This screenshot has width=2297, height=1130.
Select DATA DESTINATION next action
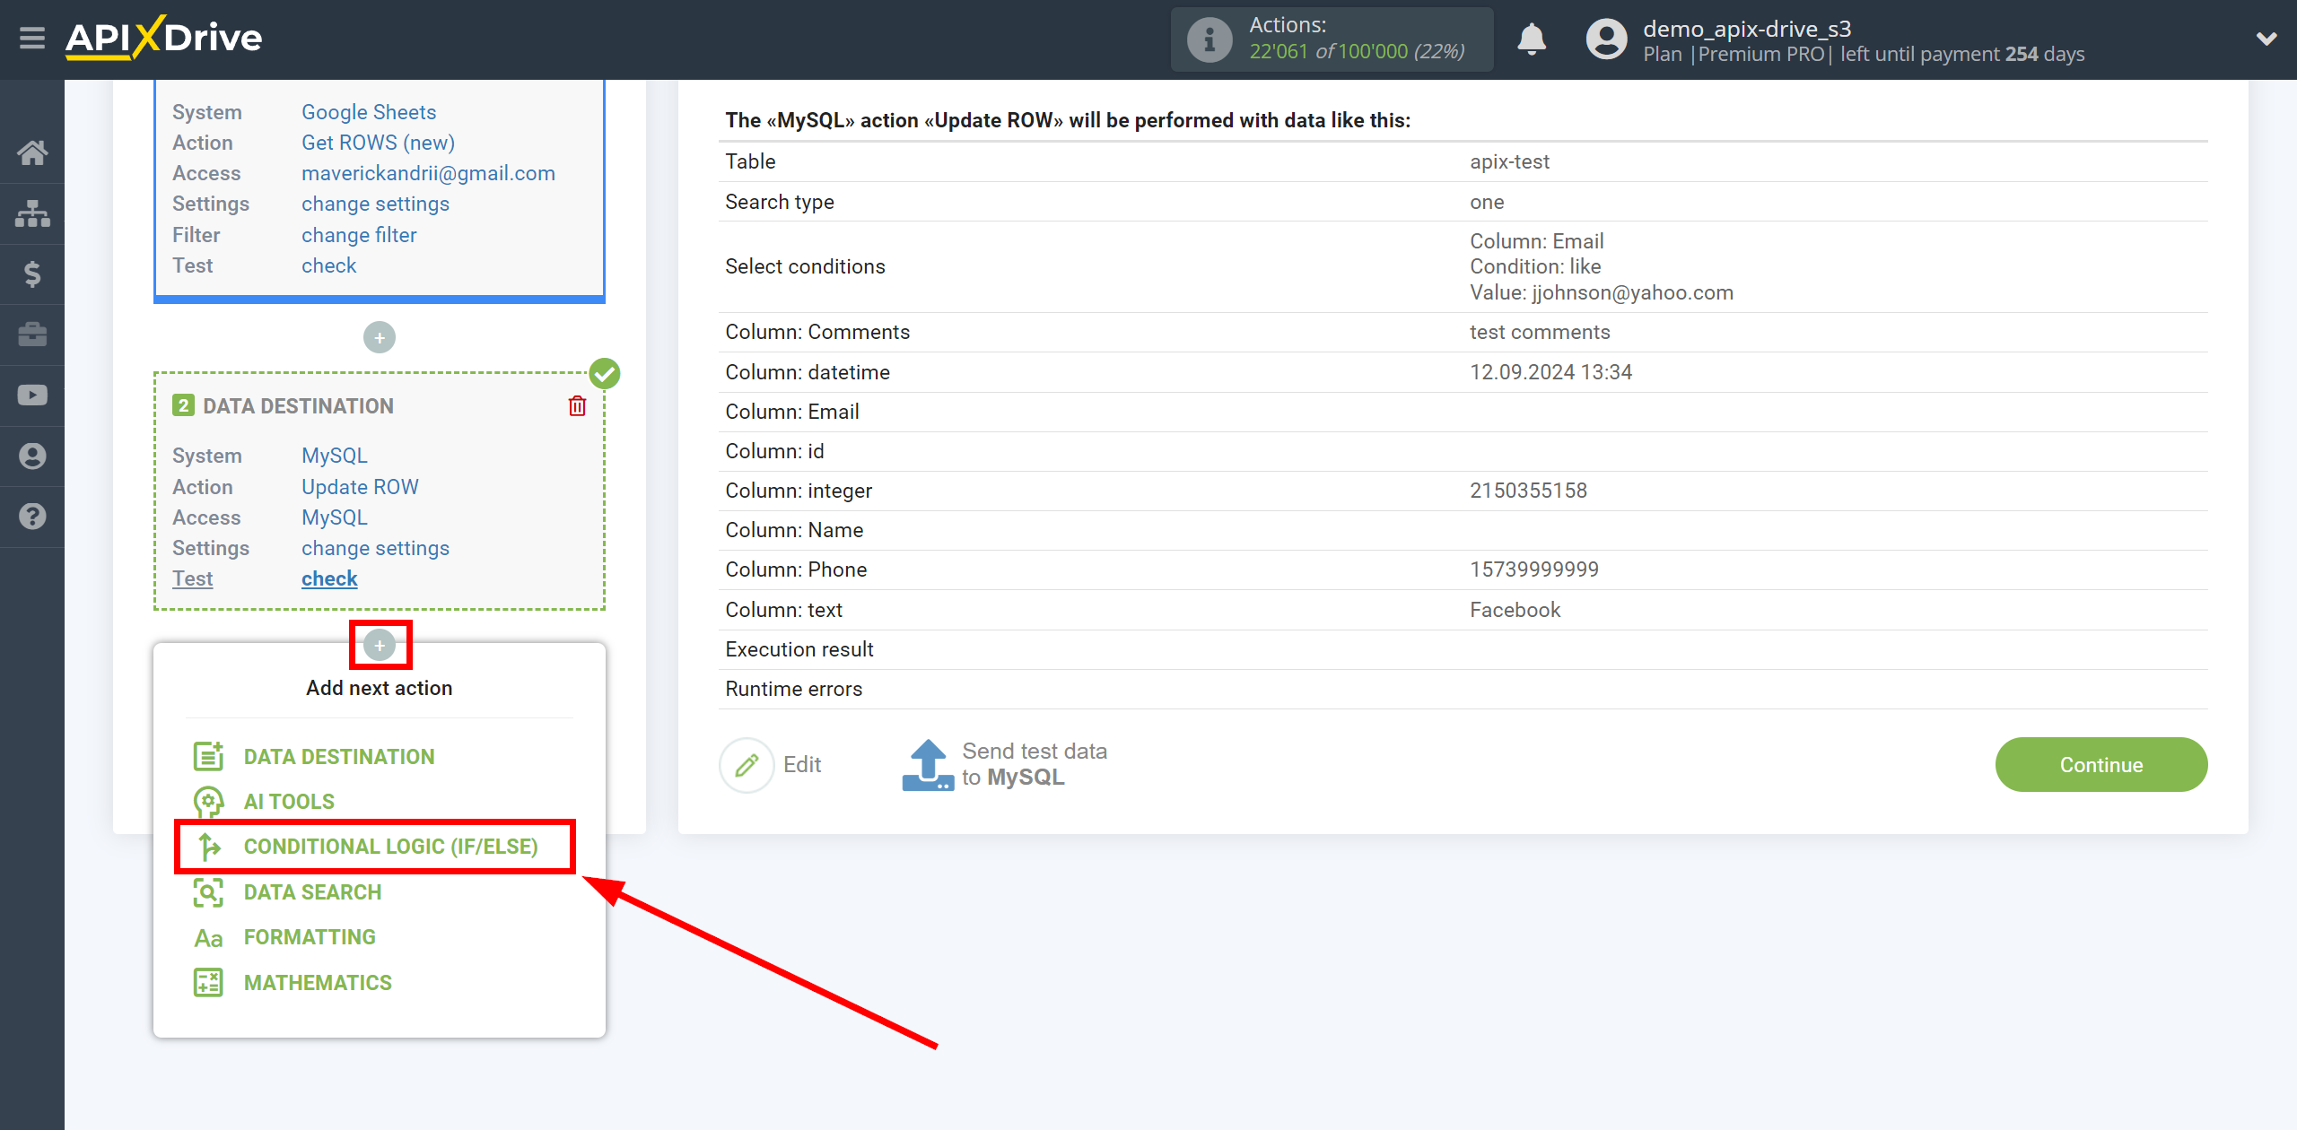pyautogui.click(x=339, y=757)
